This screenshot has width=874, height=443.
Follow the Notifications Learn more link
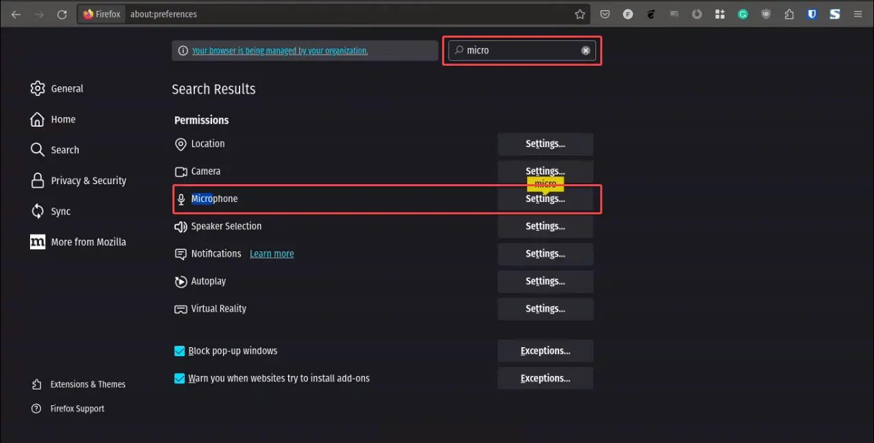[x=272, y=254]
